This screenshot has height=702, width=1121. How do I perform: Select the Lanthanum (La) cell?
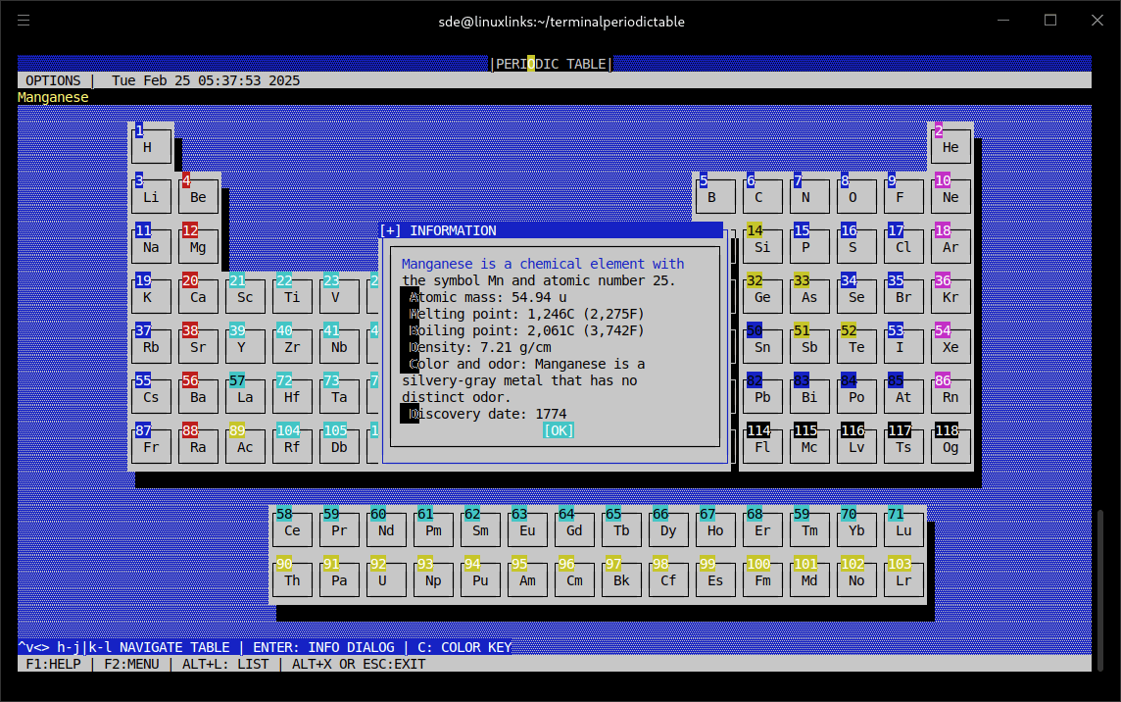(x=245, y=397)
